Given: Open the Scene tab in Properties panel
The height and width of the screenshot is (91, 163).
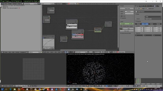Looking at the screenshot, I should [143, 6].
